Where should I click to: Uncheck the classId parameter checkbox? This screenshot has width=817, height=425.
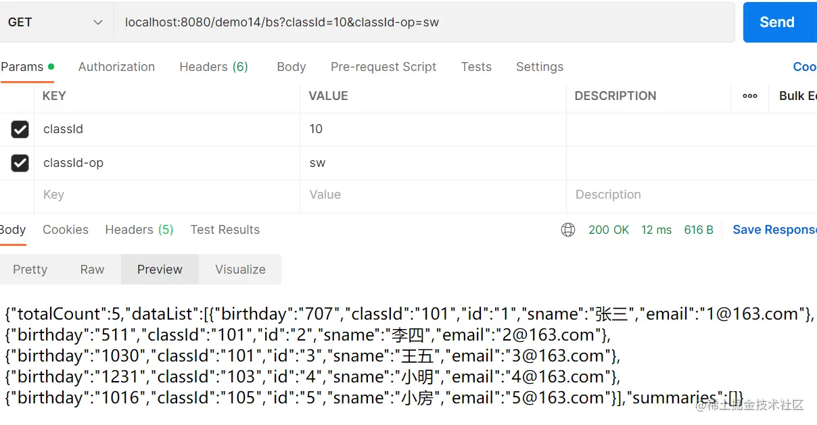point(20,129)
